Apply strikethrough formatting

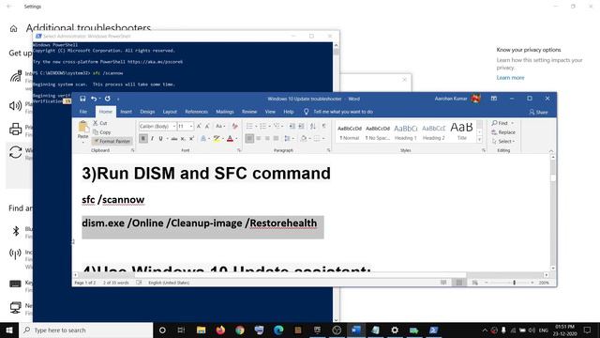point(174,138)
